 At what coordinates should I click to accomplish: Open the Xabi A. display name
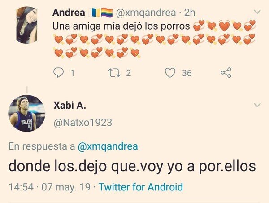click(69, 105)
